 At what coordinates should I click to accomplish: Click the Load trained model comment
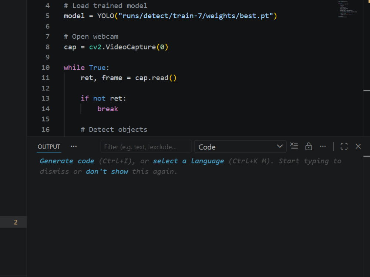[105, 6]
